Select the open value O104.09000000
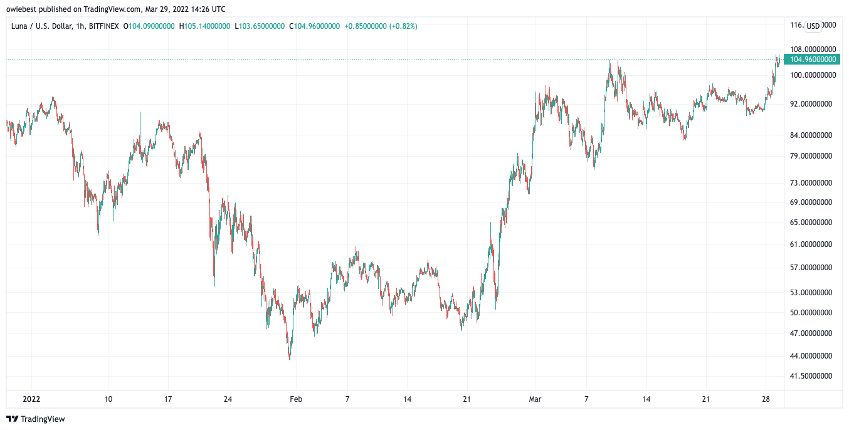This screenshot has height=430, width=849. click(149, 26)
